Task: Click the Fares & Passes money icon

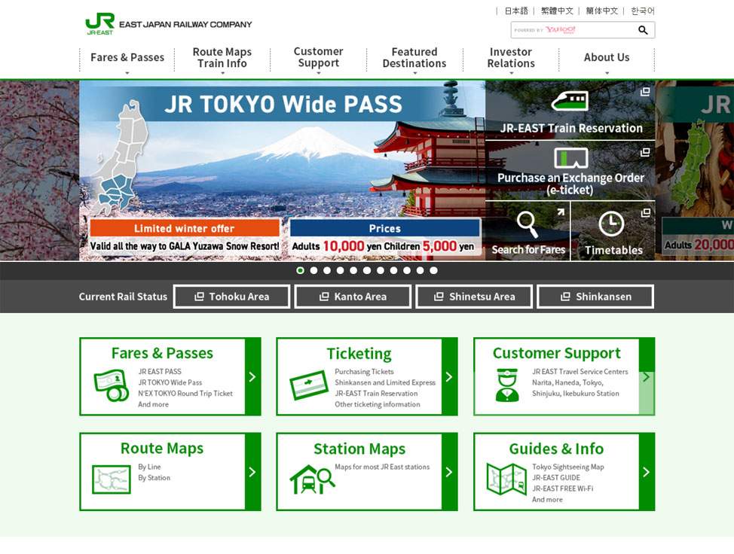Action: coord(112,385)
